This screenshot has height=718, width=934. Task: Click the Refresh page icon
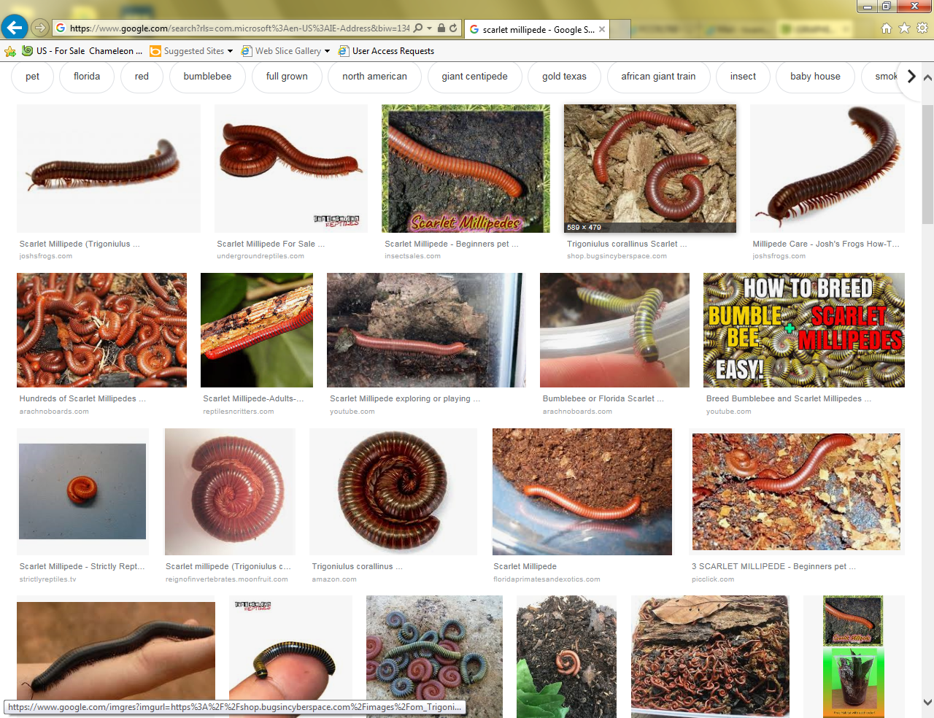click(453, 28)
